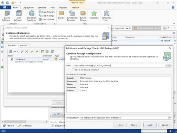Image resolution: width=177 pixels, height=133 pixels.
Task: Select the 1 - Inkscape sequence row
Action: pyautogui.click(x=36, y=59)
